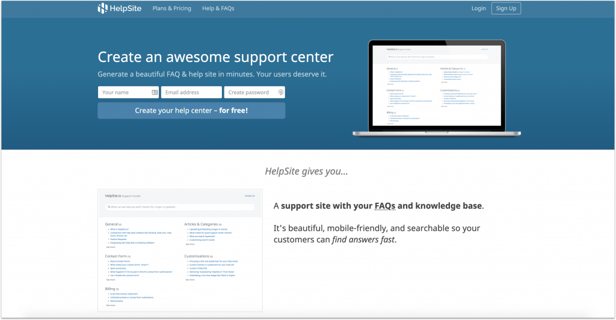
Task: Click the support center screenshot thumbnail
Action: pyautogui.click(x=180, y=250)
